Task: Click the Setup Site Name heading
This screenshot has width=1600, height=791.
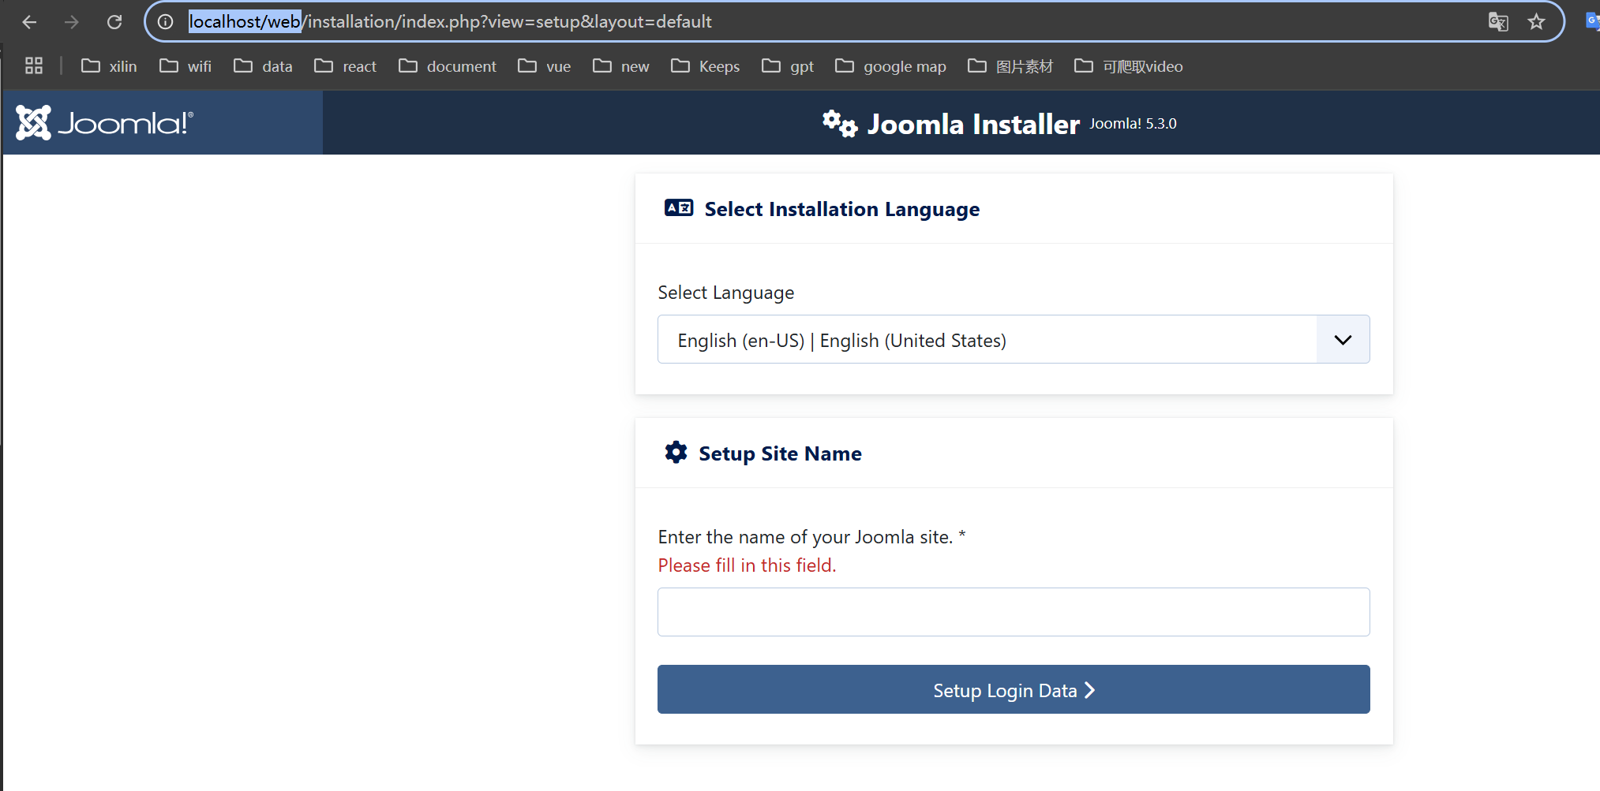Action: [x=780, y=453]
